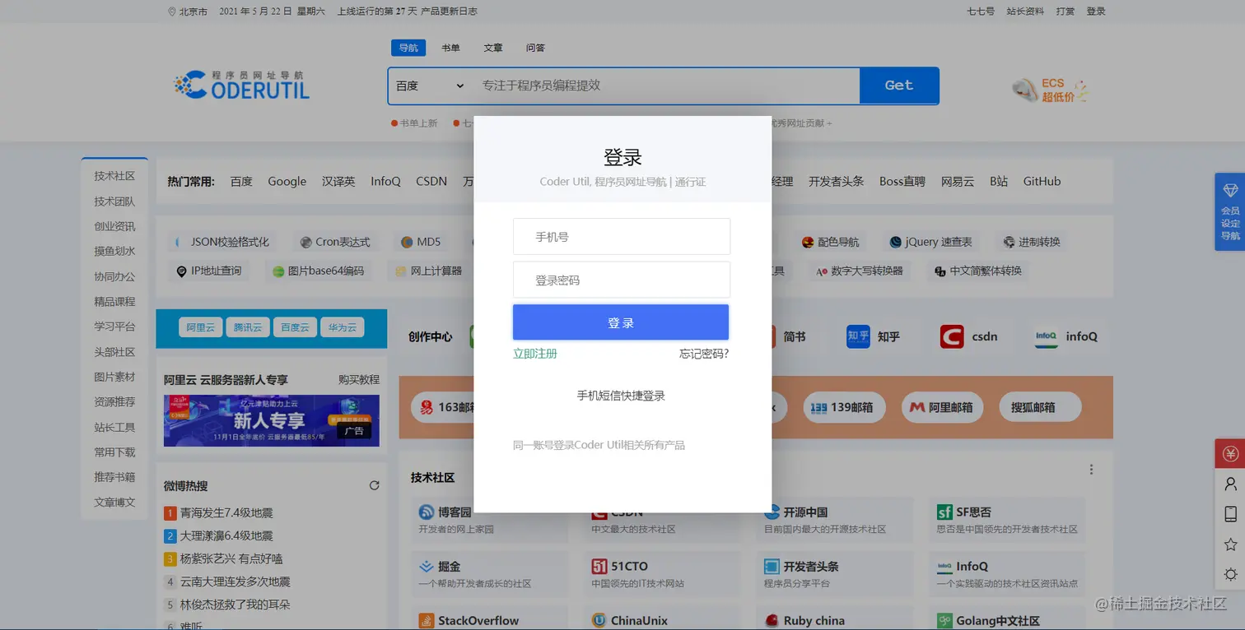Open the 中文简繁体转换 tool

tap(978, 271)
